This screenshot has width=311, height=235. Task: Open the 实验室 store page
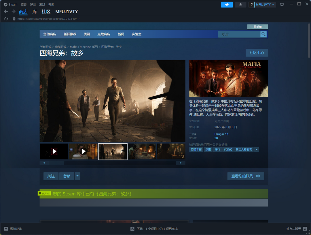tap(137, 34)
